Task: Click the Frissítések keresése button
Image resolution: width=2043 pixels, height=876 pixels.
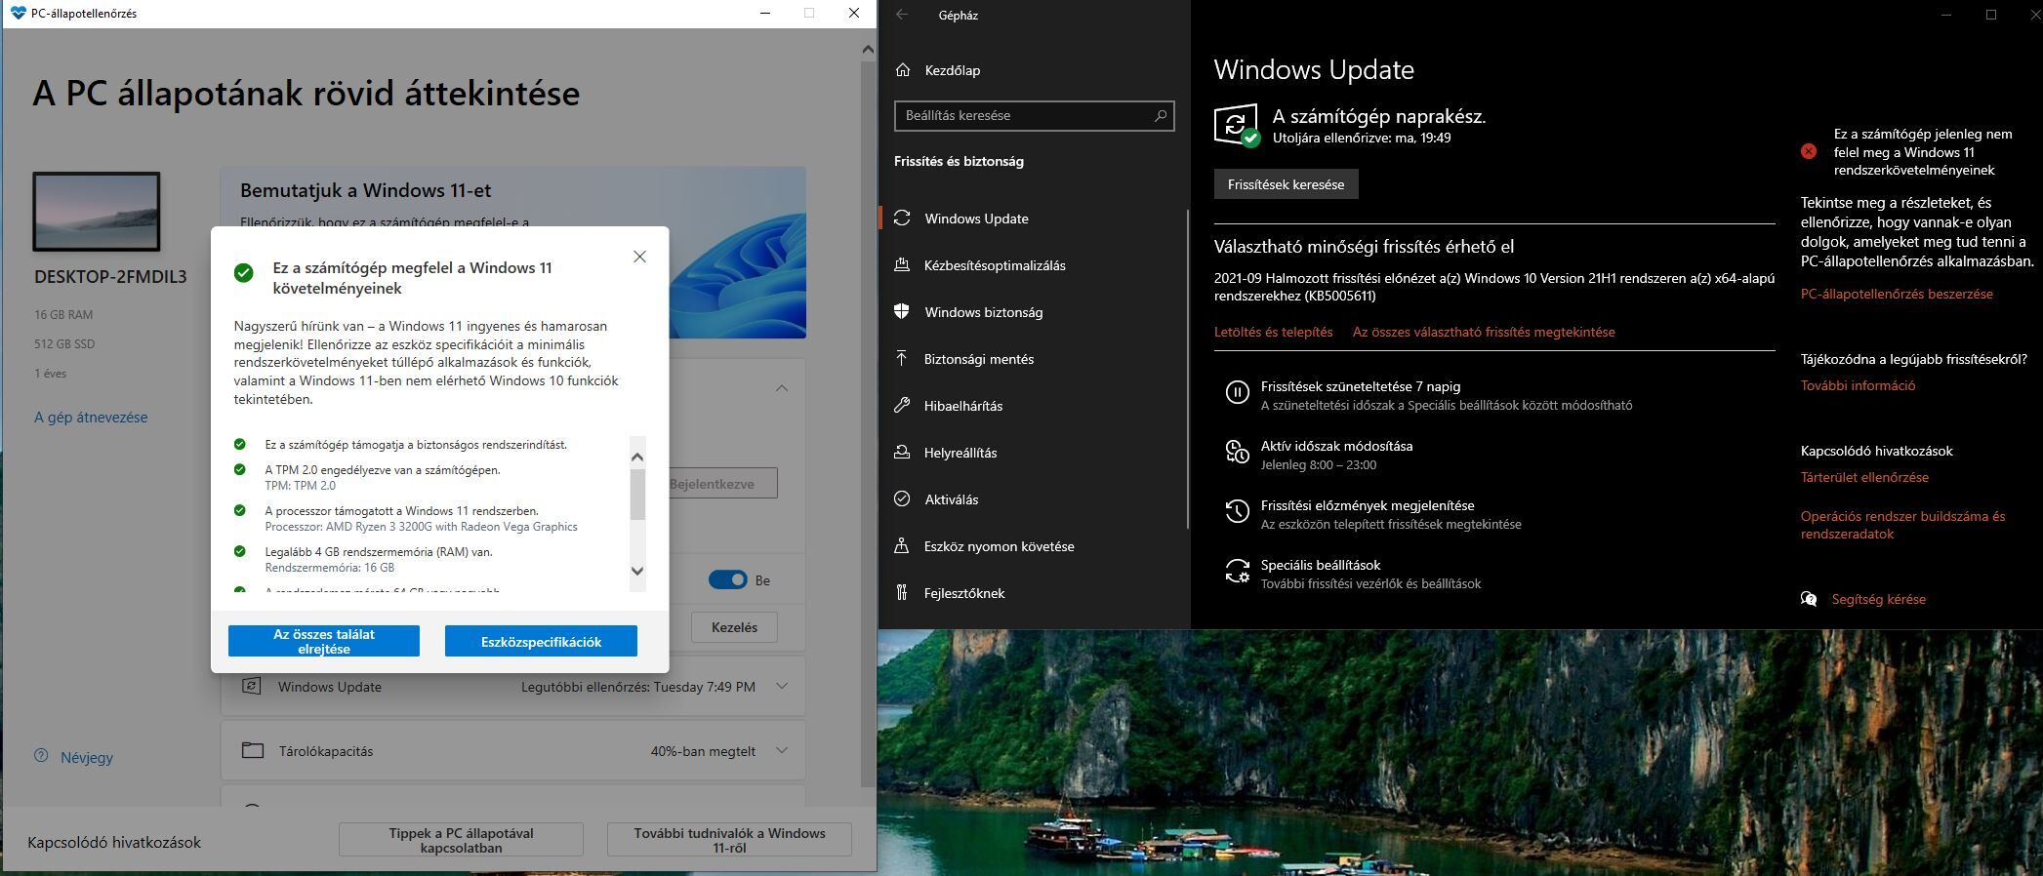Action: [1286, 184]
